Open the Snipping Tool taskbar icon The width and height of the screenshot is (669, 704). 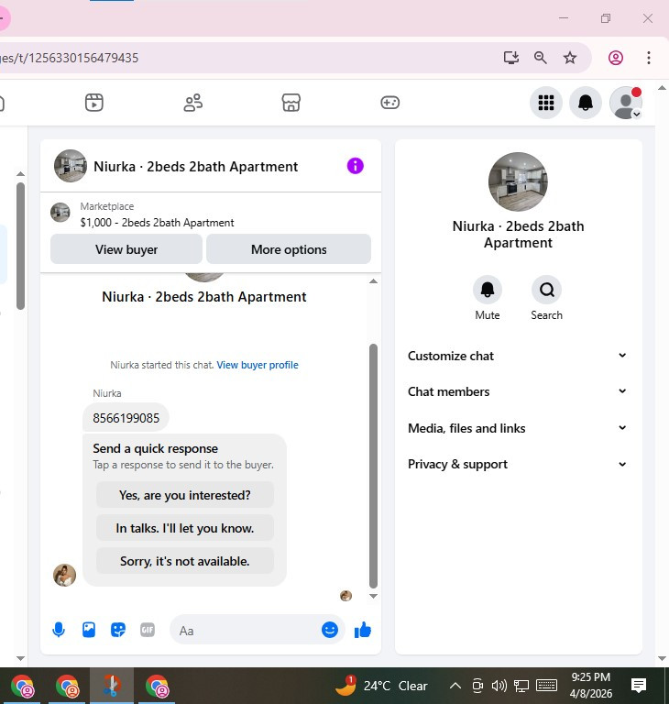(x=112, y=686)
